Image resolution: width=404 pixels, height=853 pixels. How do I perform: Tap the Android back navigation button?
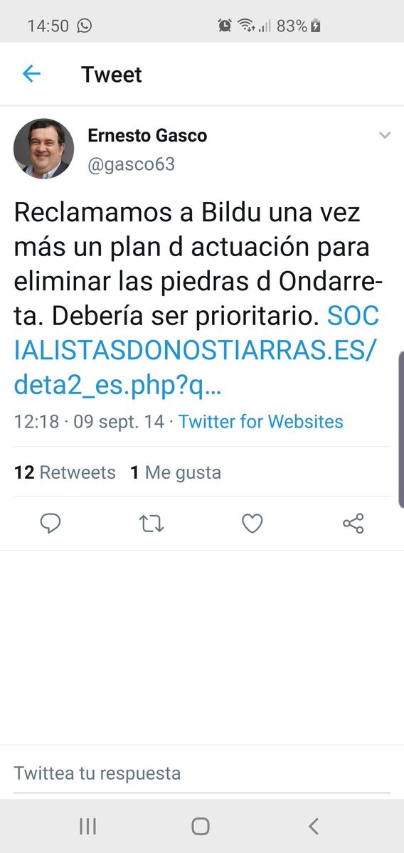(313, 827)
